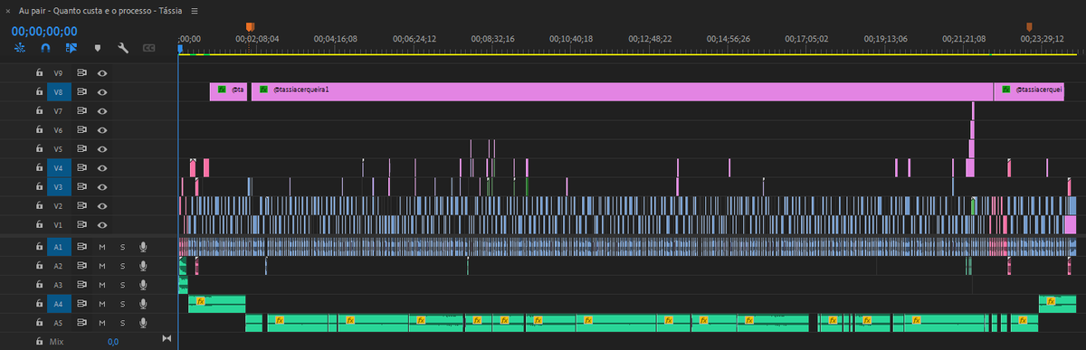Click the 00;10;40;18 time ruler label

[x=572, y=39]
